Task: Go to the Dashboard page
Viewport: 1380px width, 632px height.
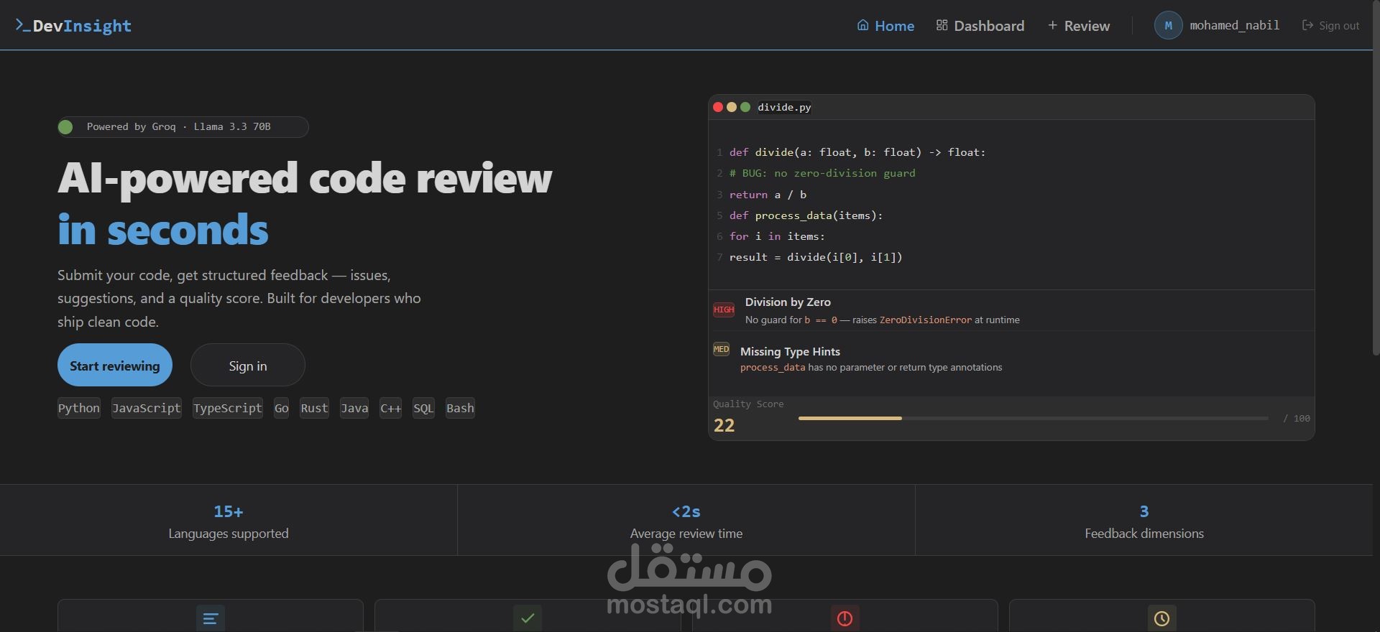Action: [980, 26]
